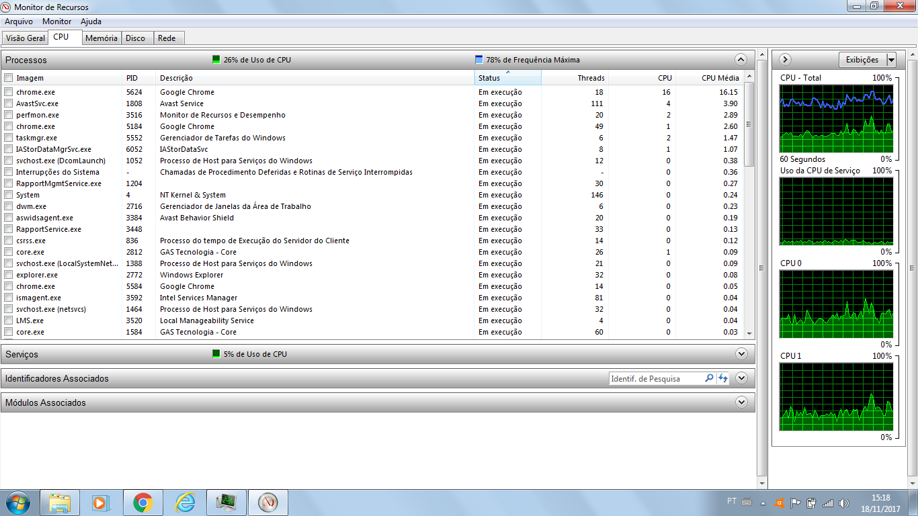918x516 pixels.
Task: Click the power plug tray icon
Action: [812, 503]
